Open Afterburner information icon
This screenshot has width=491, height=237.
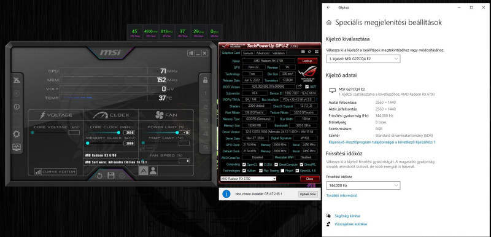tap(17, 107)
